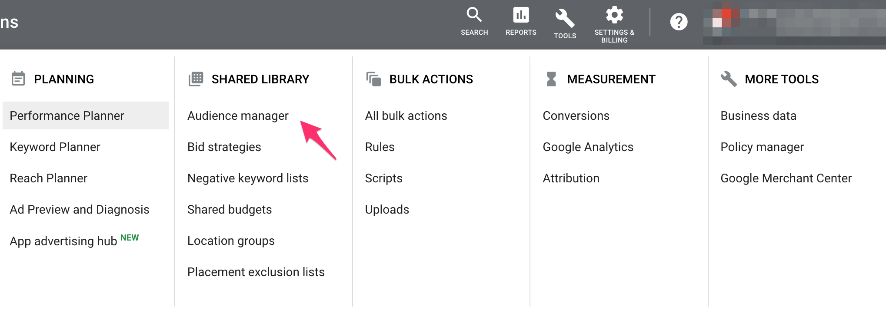Select Keyword Planner from Planning
Image resolution: width=886 pixels, height=310 pixels.
[x=55, y=147]
